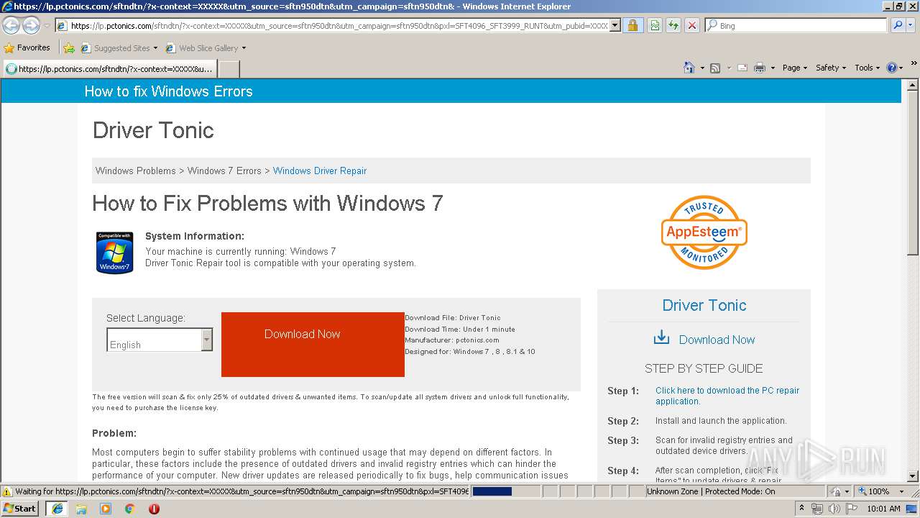Click the status bar security lock icon
Viewport: 920px width, 518px height.
(x=835, y=491)
